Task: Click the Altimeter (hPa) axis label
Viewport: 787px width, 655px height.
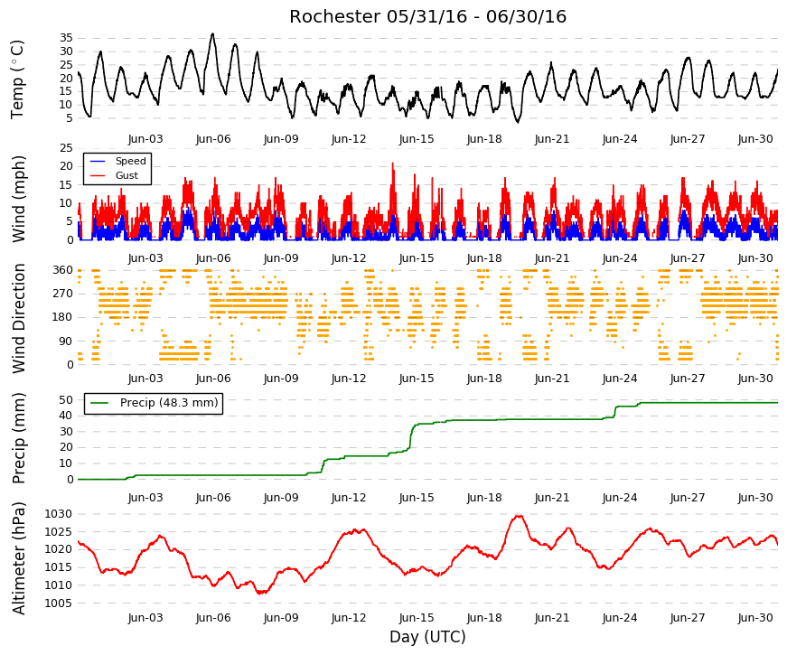Action: 19,558
